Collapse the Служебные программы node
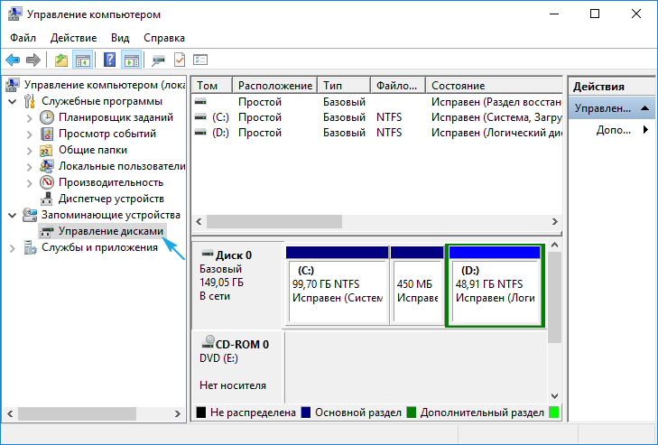 pos(12,101)
